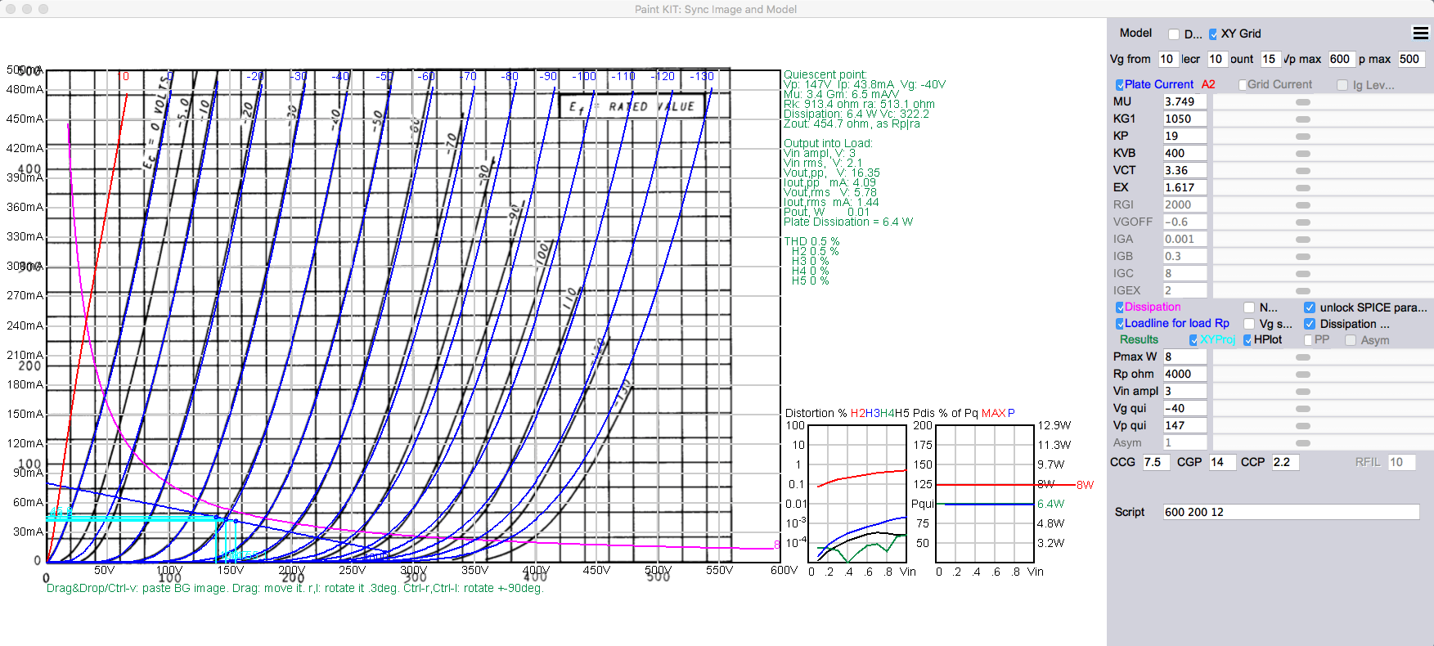1434x646 pixels.
Task: Click the Vp qui field showing 147
Action: [1185, 426]
